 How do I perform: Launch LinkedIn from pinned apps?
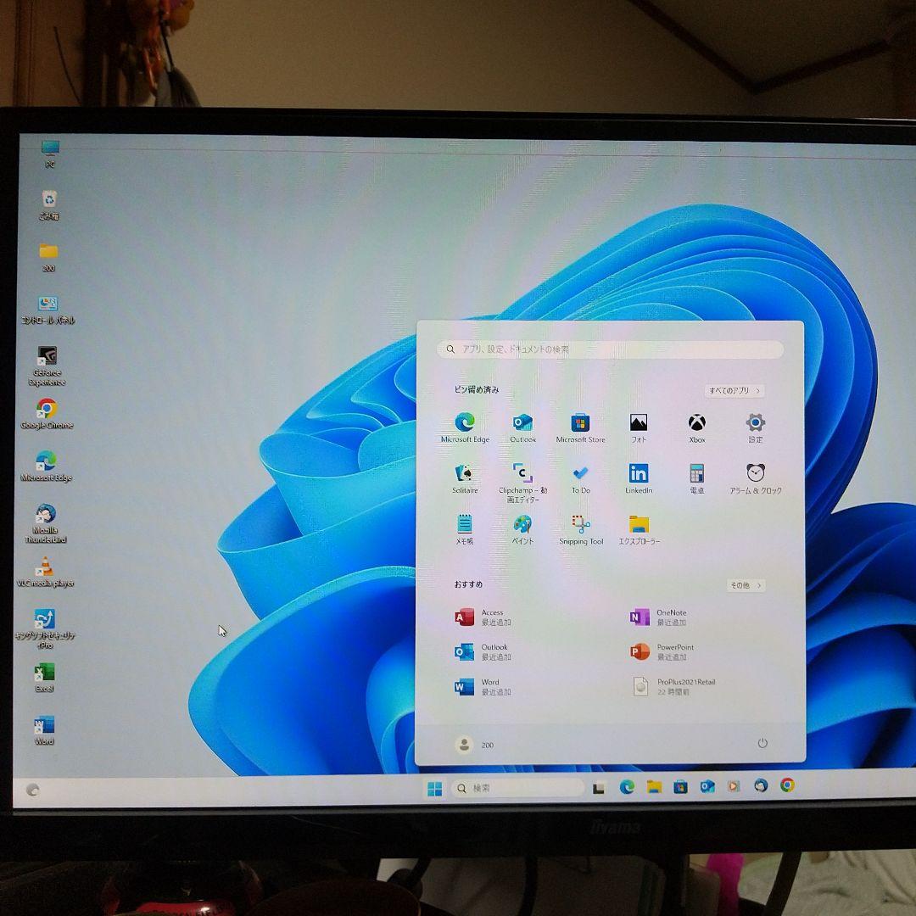pos(638,478)
